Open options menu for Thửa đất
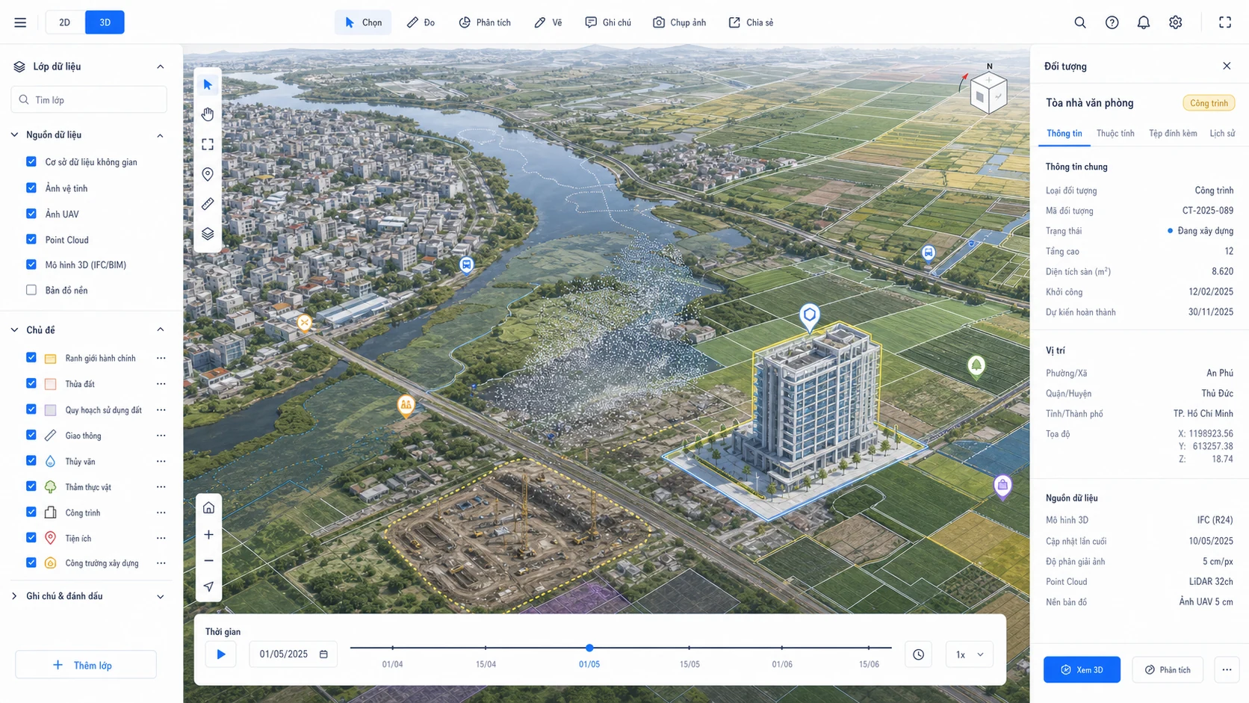This screenshot has width=1249, height=703. point(161,384)
